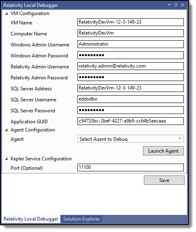Collapse the Agent Configuration section
The image size is (196, 232).
tap(7, 130)
